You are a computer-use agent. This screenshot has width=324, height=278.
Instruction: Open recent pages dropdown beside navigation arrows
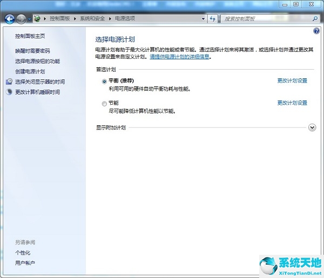tap(29, 19)
